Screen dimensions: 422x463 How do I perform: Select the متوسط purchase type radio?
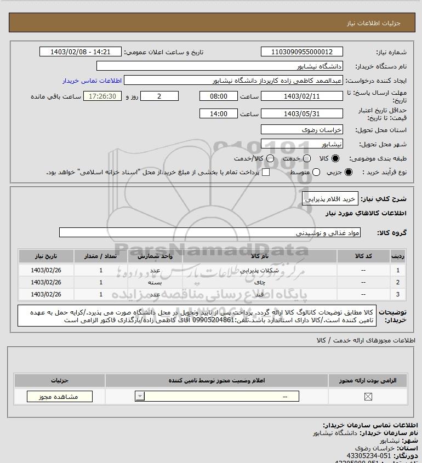click(316, 172)
